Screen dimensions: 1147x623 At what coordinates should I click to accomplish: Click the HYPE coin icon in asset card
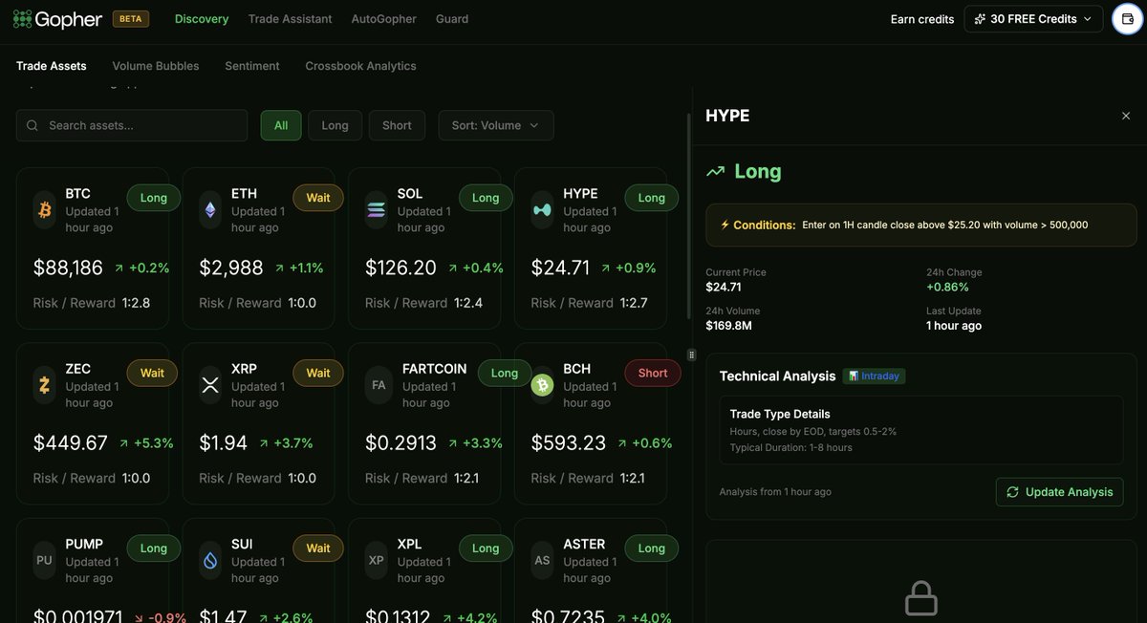pyautogui.click(x=542, y=210)
